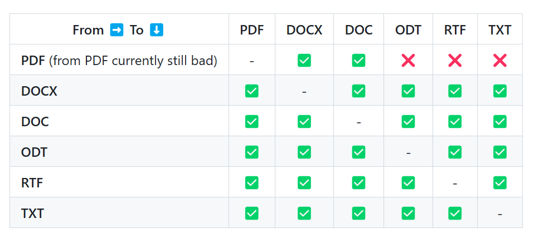Click the TXT column header
Screen dimensions: 534x238
pos(499,30)
